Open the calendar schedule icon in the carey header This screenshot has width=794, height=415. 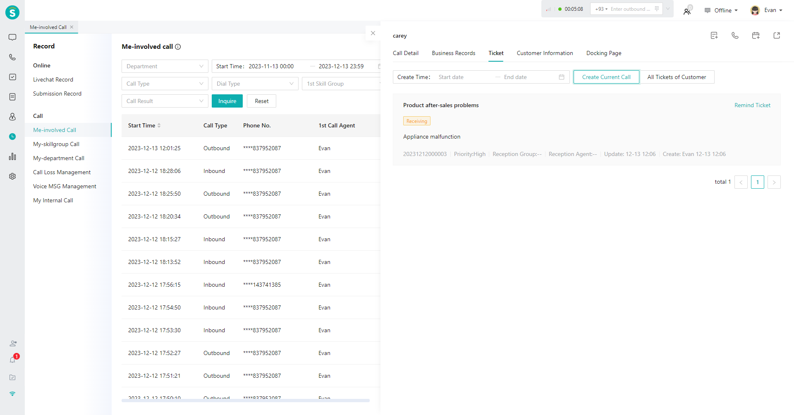click(756, 36)
